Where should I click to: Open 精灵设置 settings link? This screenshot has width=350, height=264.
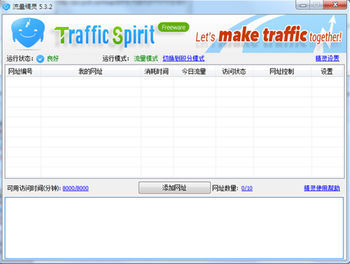pyautogui.click(x=327, y=59)
